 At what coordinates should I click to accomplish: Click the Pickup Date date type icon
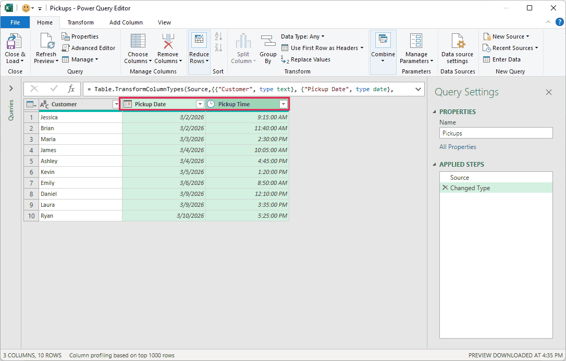point(128,104)
